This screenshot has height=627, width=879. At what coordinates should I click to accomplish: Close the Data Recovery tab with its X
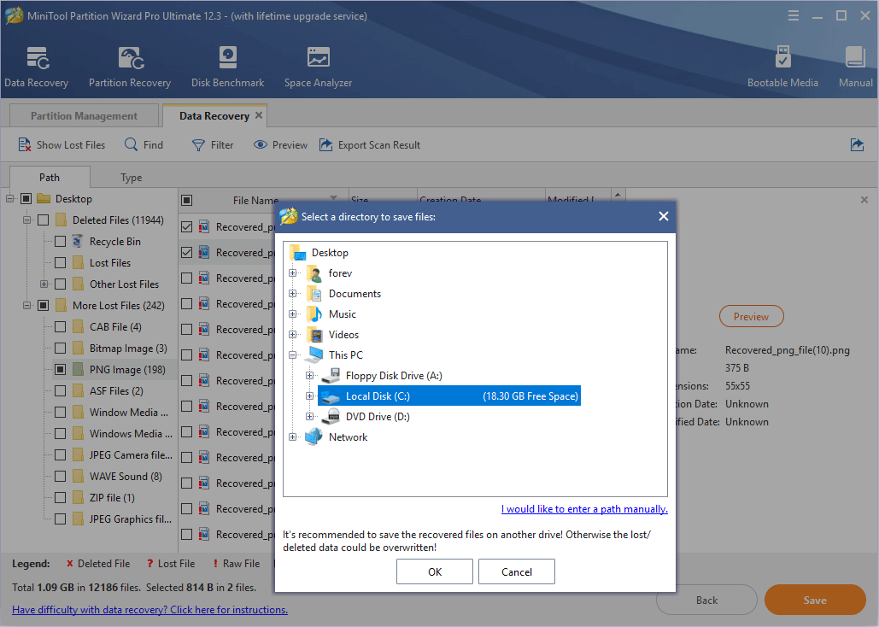[259, 115]
